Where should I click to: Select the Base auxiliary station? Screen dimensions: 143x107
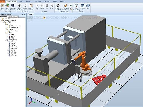click(x=12, y=41)
